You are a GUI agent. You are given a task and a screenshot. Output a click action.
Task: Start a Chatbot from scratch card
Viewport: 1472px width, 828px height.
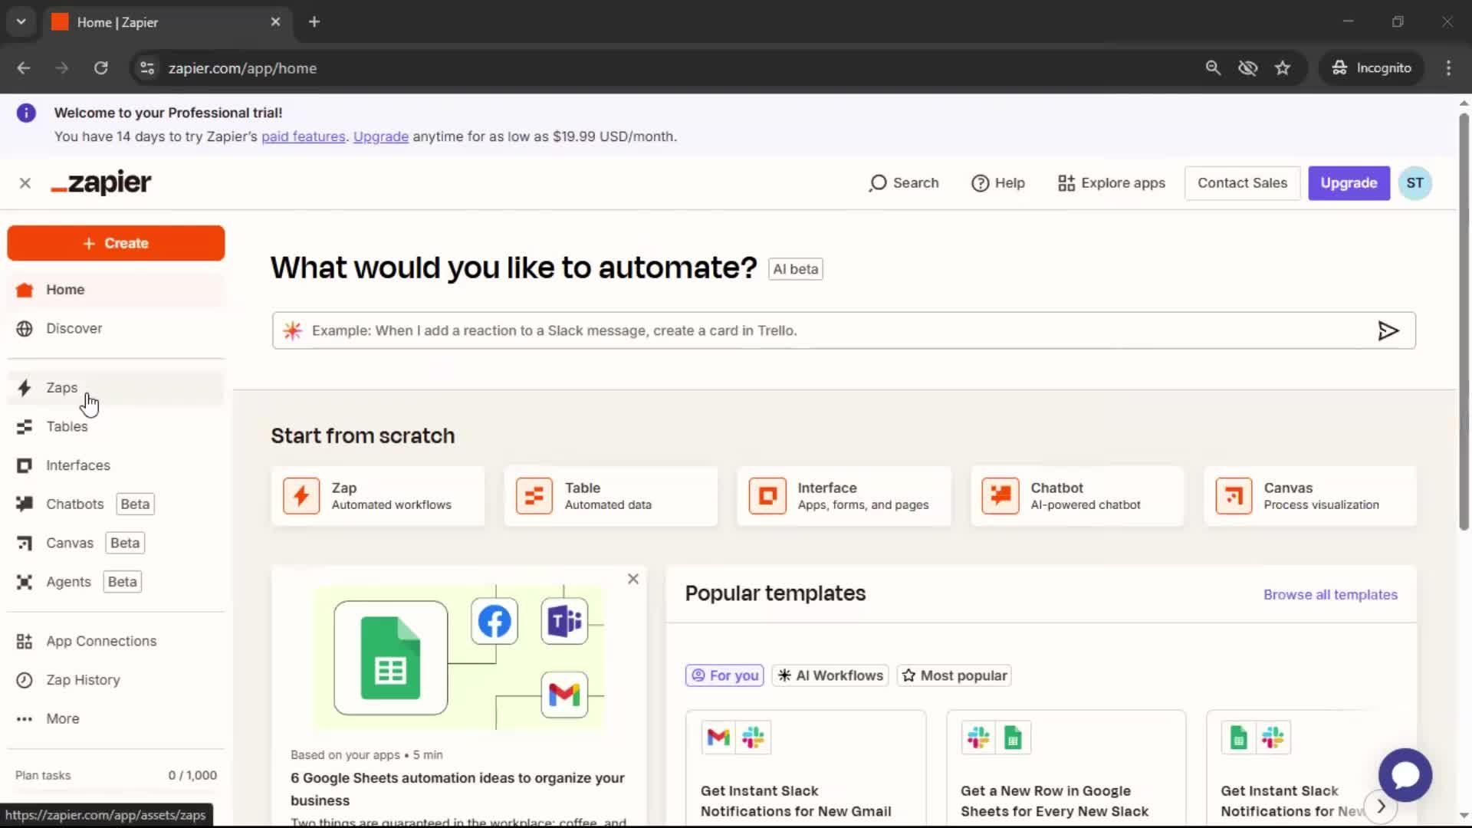point(1077,496)
